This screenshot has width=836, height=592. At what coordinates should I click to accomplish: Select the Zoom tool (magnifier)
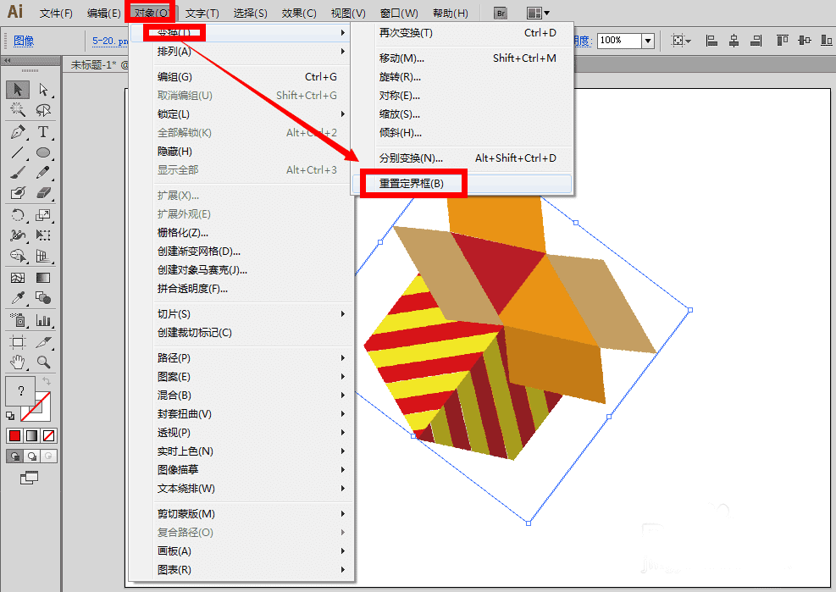[43, 362]
